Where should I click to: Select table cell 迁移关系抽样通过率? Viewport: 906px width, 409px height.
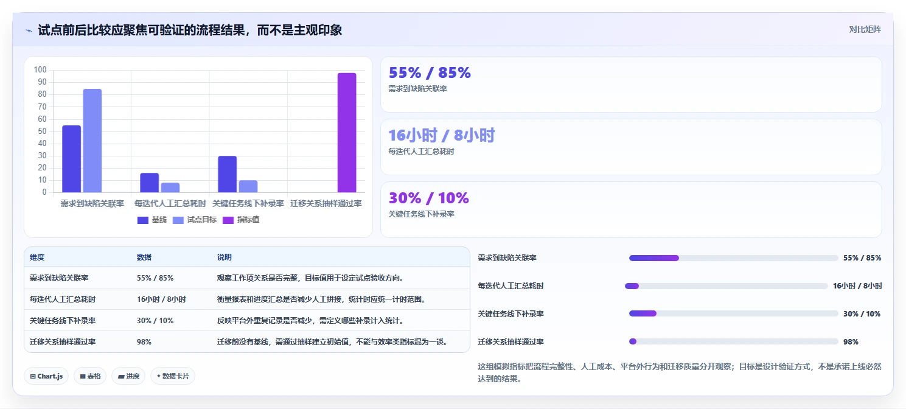(63, 342)
